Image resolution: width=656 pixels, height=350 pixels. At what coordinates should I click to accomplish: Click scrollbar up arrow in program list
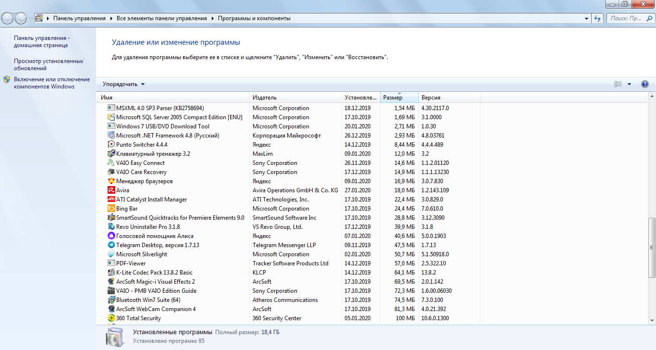click(652, 97)
